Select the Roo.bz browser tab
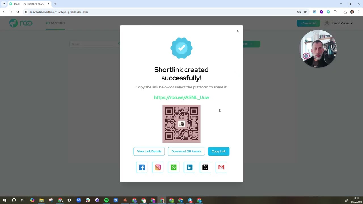This screenshot has width=363, height=204. tap(28, 4)
